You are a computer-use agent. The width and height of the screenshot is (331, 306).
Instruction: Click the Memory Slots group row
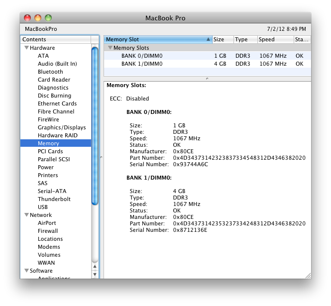click(x=207, y=48)
